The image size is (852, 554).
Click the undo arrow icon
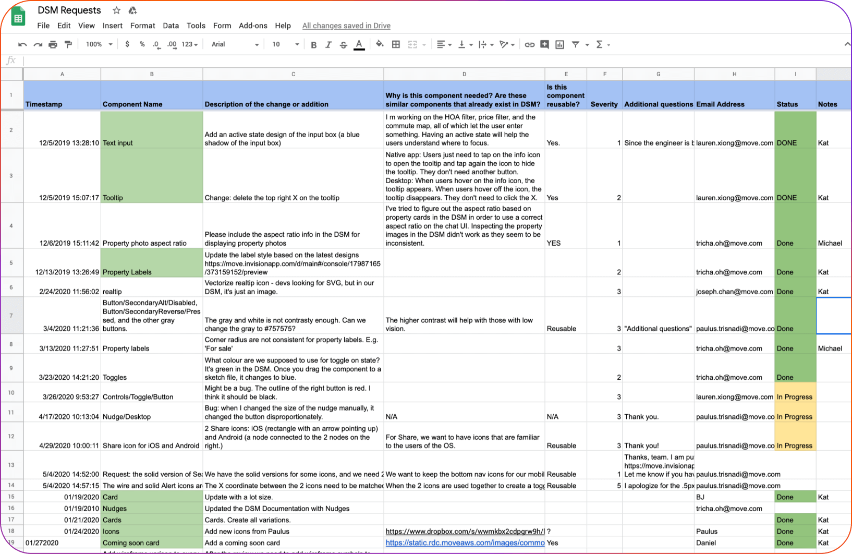click(x=22, y=45)
